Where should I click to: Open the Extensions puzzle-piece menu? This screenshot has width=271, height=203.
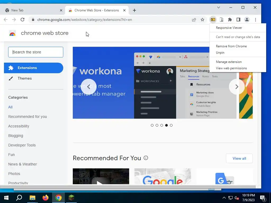click(x=230, y=20)
